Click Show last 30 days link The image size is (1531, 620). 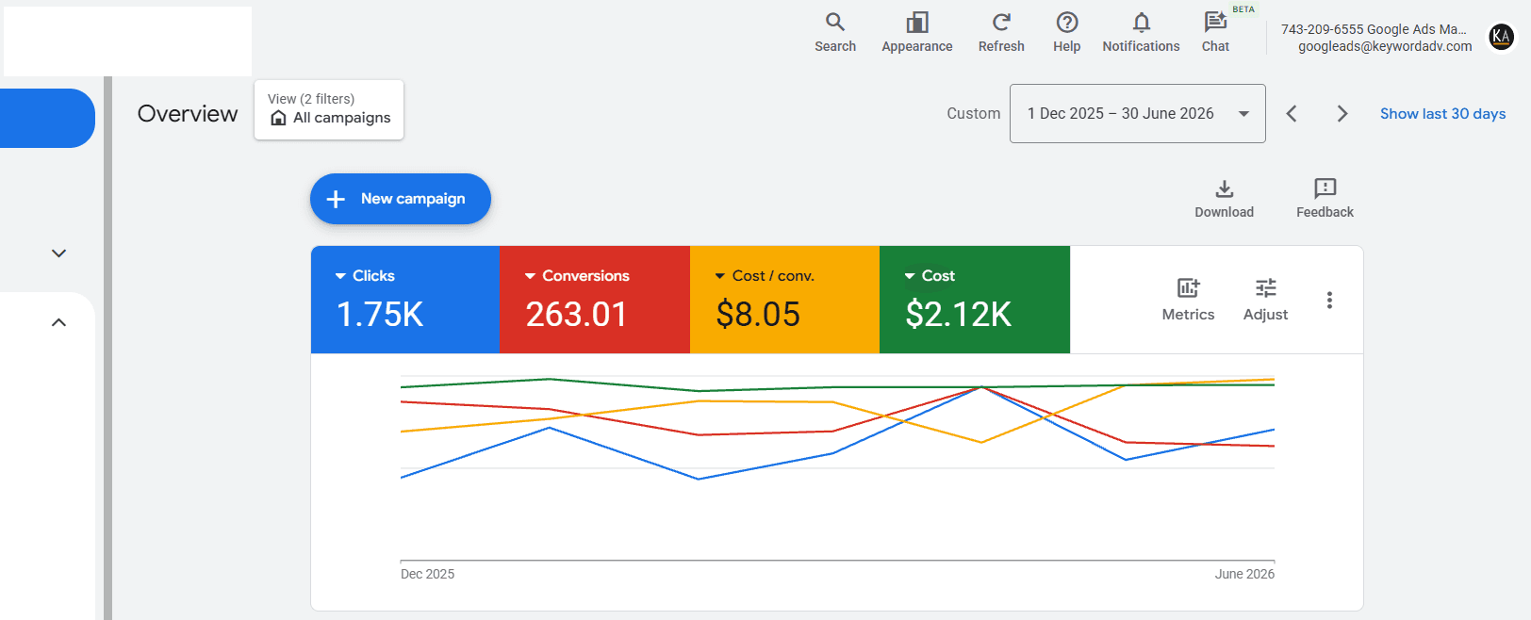(x=1442, y=113)
